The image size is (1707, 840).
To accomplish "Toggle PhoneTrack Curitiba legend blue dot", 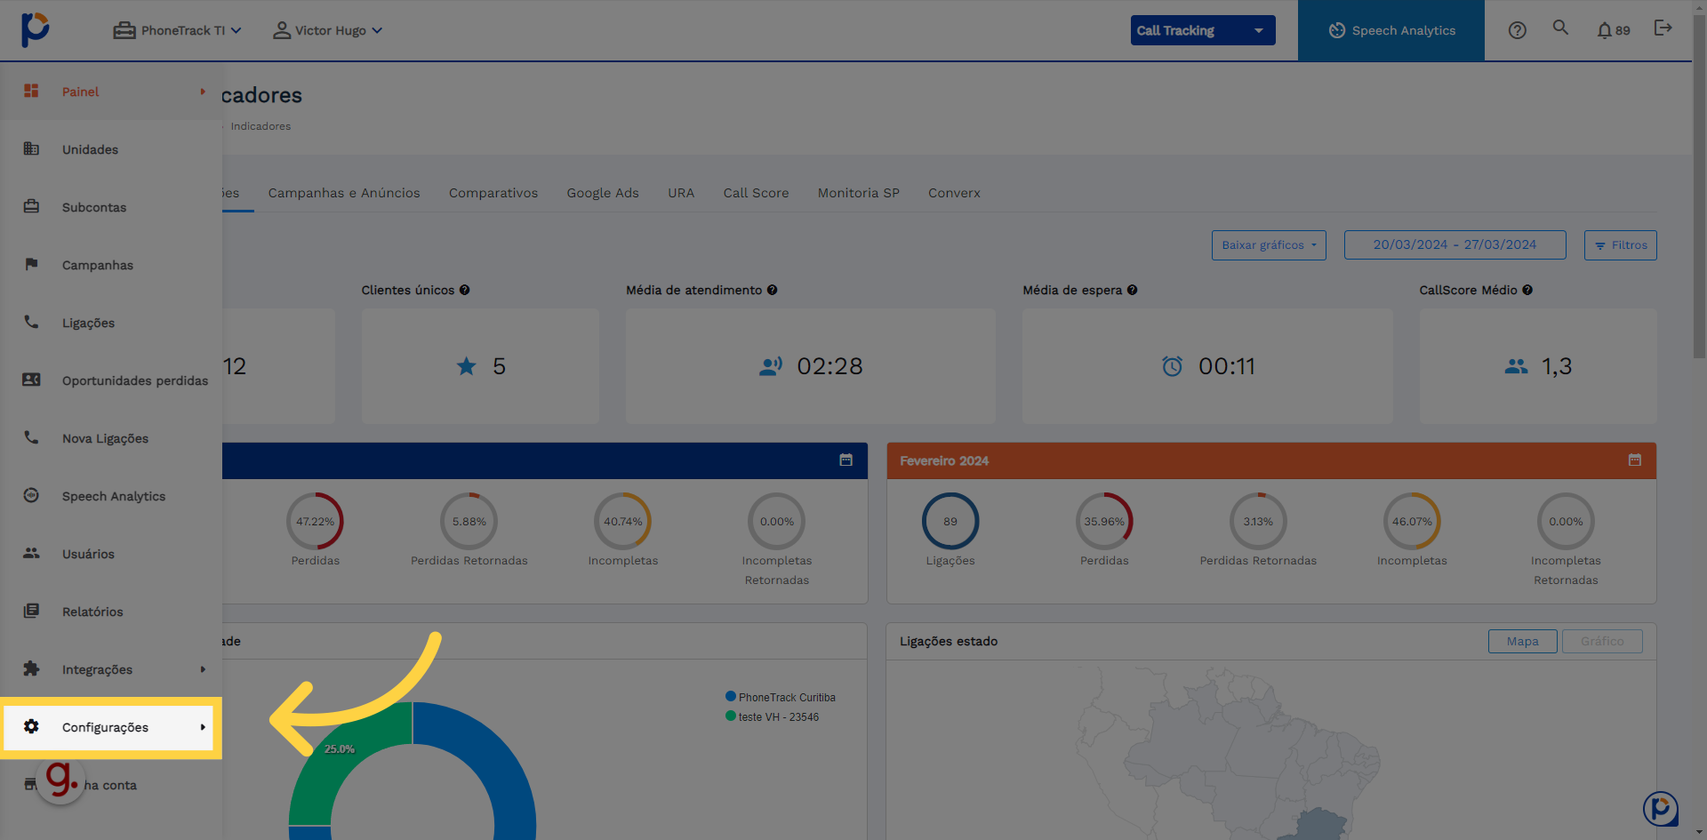I will 731,697.
